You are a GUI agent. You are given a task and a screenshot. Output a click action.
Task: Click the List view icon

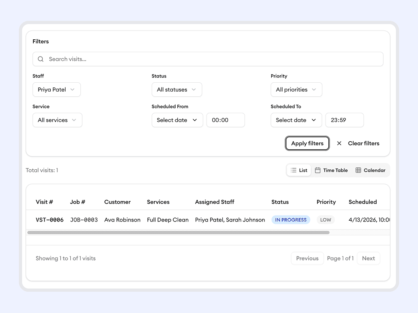293,170
